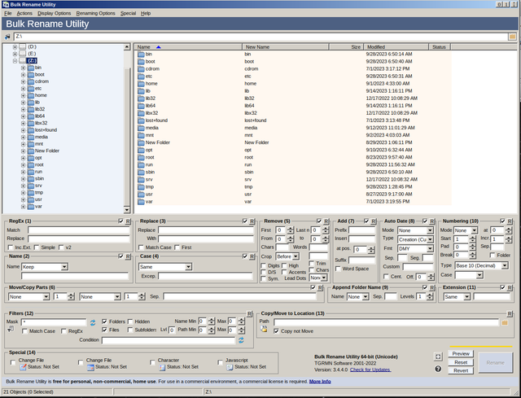Click the Reset button

[461, 362]
